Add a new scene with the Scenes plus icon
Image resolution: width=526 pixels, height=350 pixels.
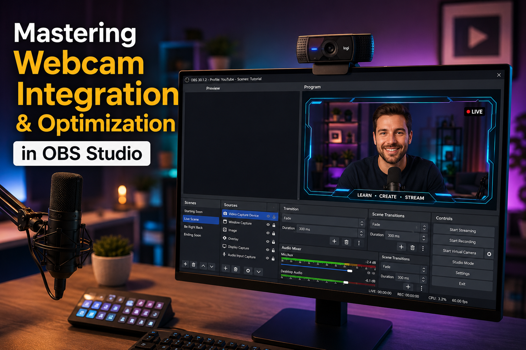(185, 264)
